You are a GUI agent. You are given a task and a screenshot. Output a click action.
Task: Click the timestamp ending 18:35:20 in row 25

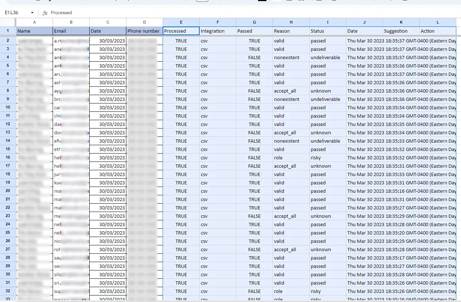click(401, 233)
